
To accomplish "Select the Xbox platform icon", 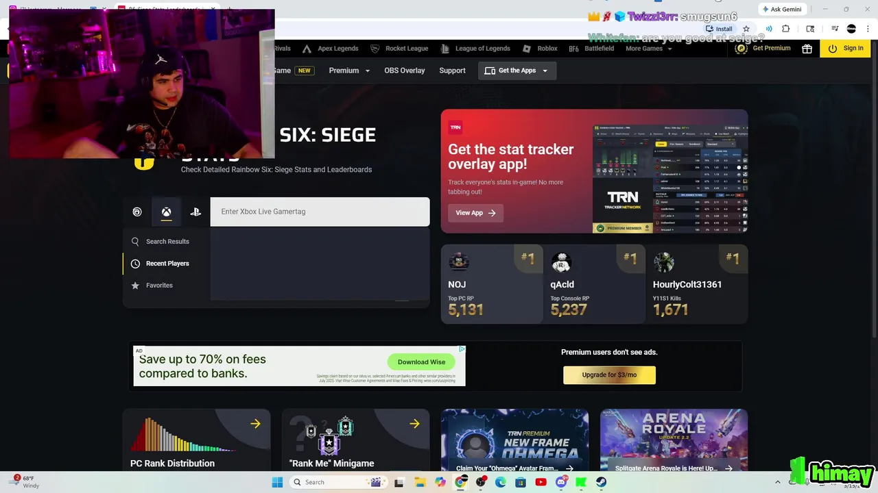I will click(x=166, y=212).
